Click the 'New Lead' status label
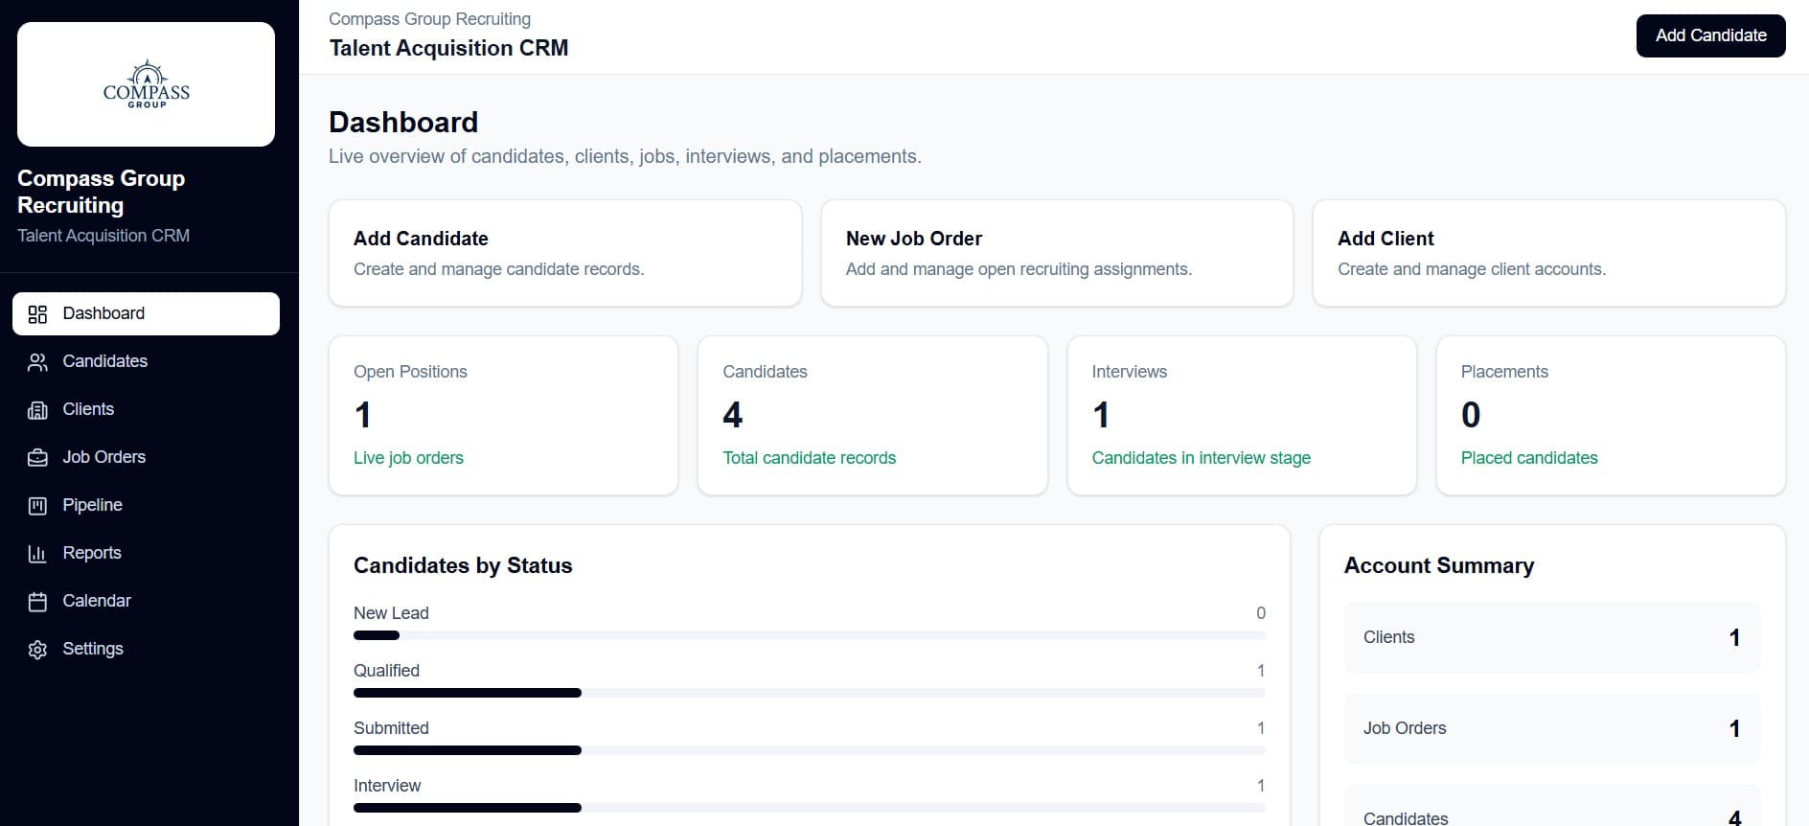The width and height of the screenshot is (1809, 826). click(391, 613)
